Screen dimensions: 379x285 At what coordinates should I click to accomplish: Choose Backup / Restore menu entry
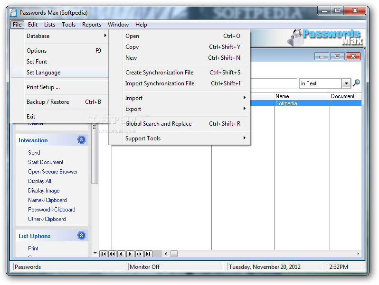click(x=59, y=102)
